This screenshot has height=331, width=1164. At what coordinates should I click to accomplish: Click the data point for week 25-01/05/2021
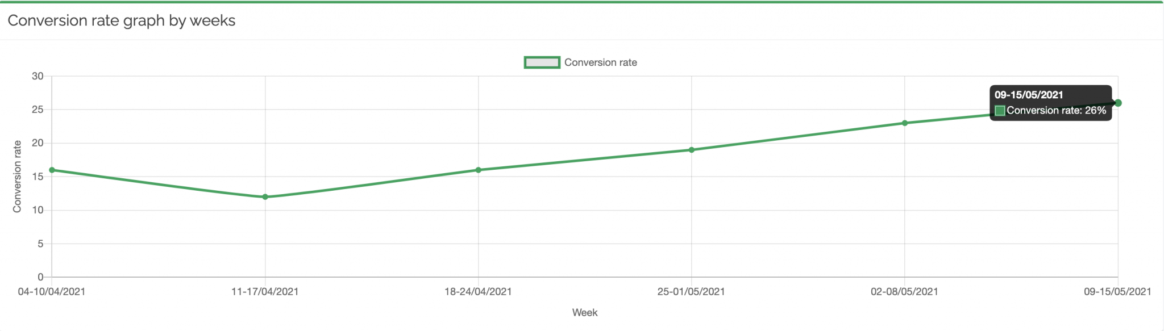[x=691, y=150]
